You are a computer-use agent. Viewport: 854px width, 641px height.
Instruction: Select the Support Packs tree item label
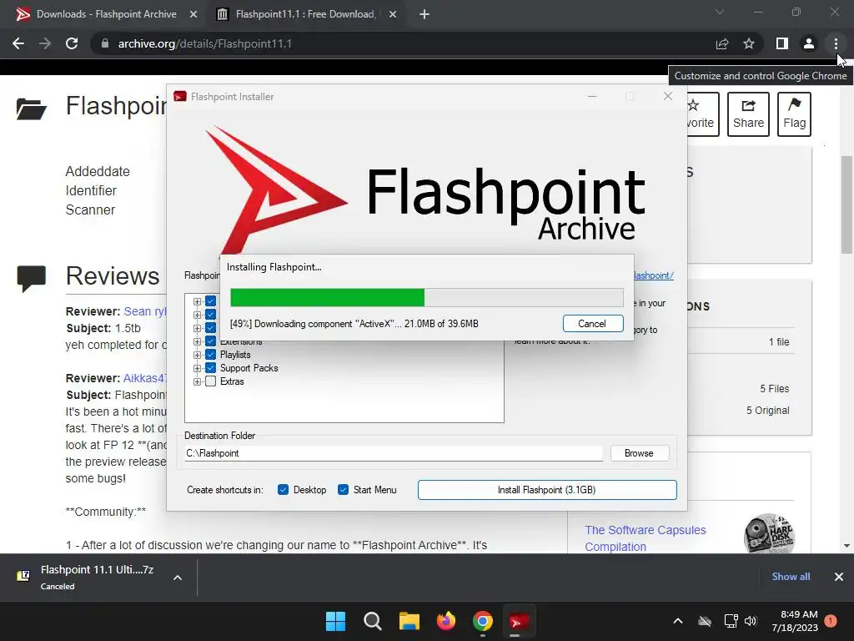pos(249,368)
